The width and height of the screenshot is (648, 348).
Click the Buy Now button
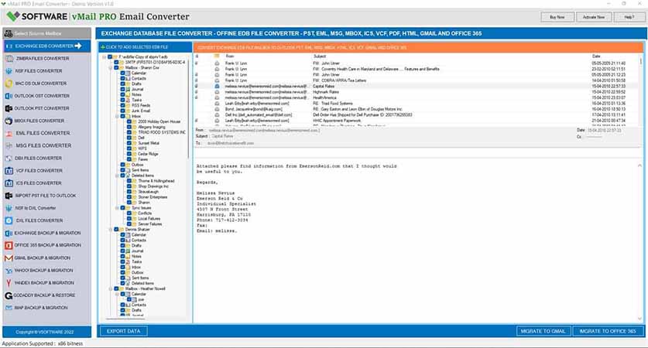point(557,17)
